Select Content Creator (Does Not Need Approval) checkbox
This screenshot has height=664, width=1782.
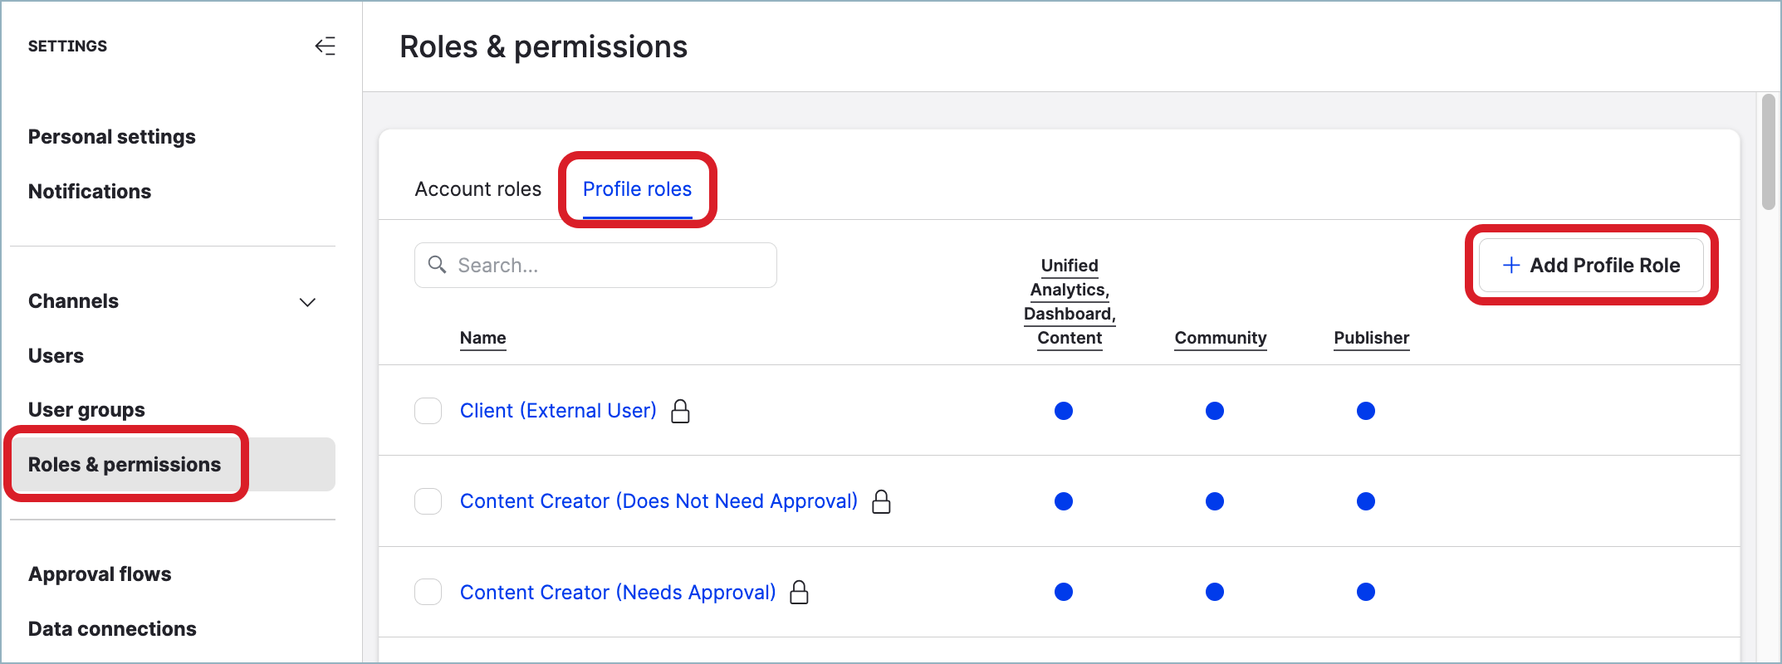click(428, 501)
